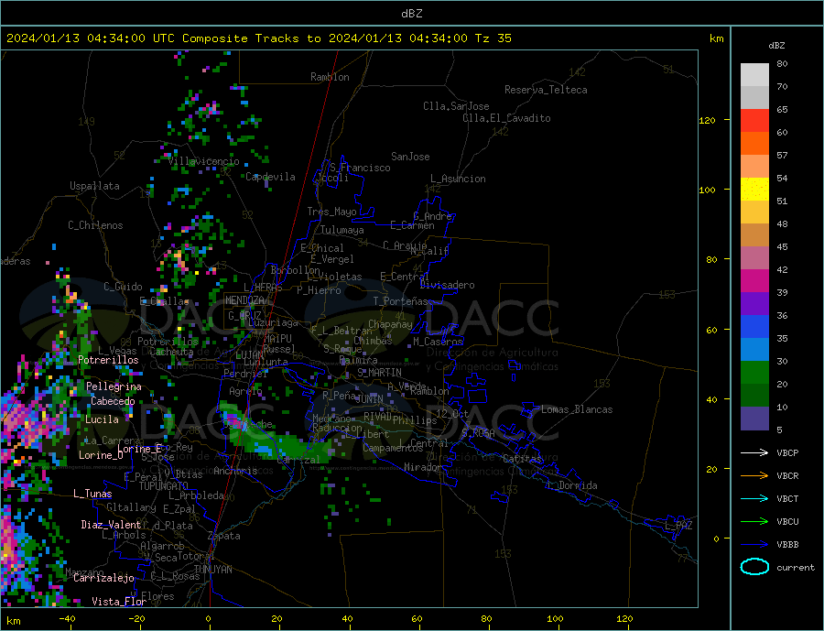Click the JUNIN map label
The image size is (824, 631).
370,399
